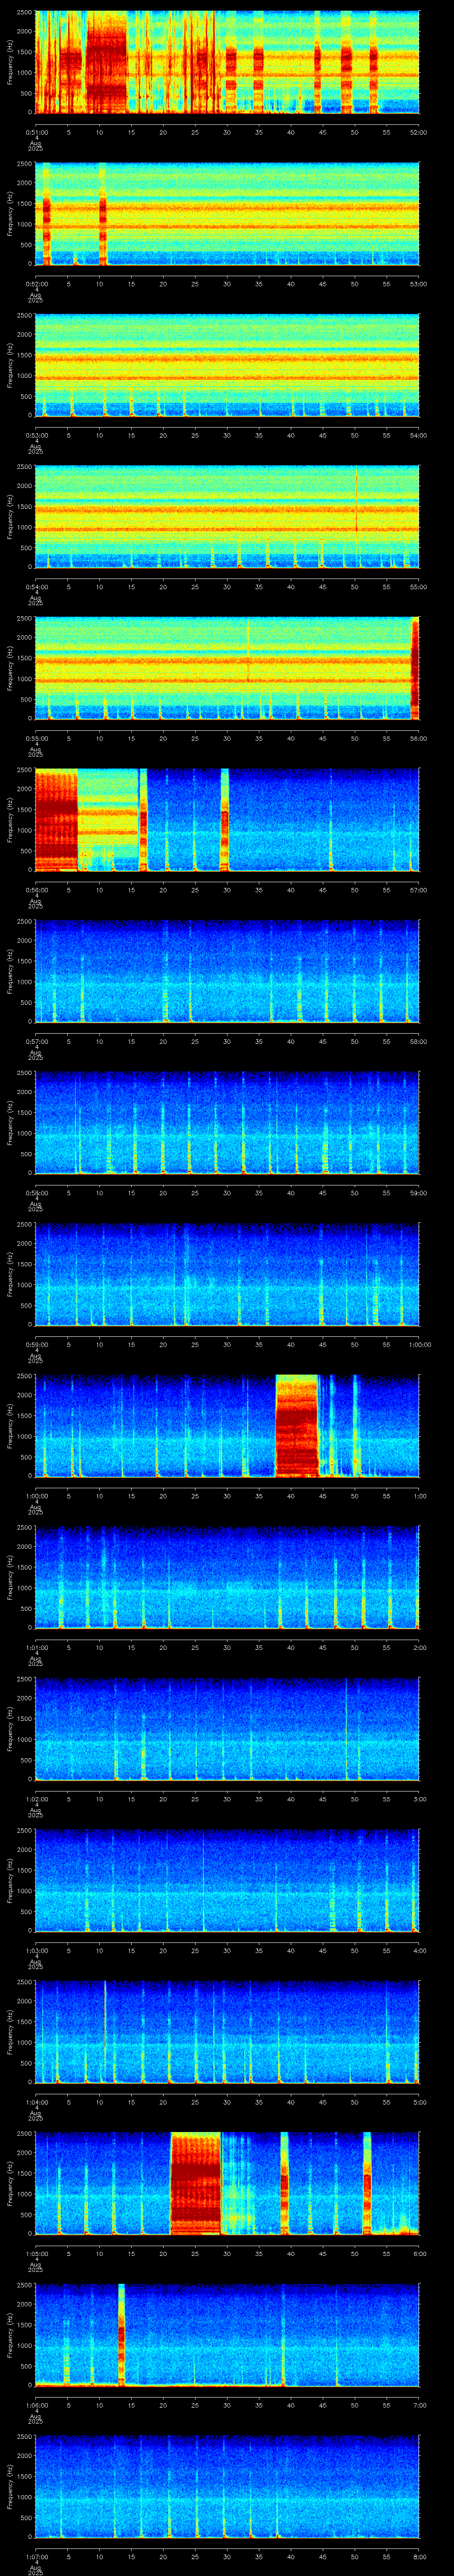Image resolution: width=454 pixels, height=2576 pixels.
Task: Click the red burst ending the 0:55:00 panel
Action: [415, 668]
